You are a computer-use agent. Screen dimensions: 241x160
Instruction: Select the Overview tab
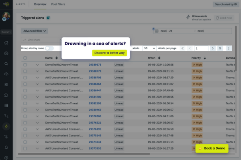40,4
